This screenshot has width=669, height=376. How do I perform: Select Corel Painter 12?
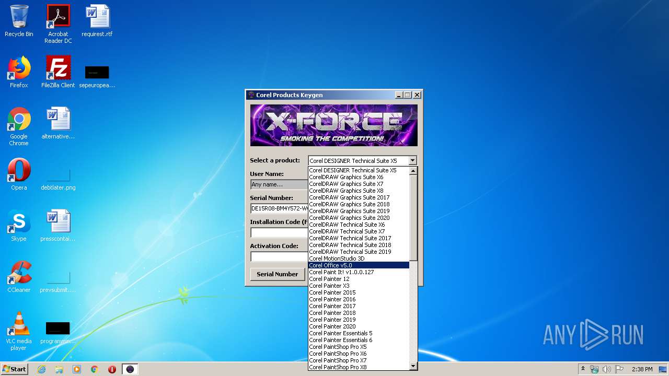[359, 279]
